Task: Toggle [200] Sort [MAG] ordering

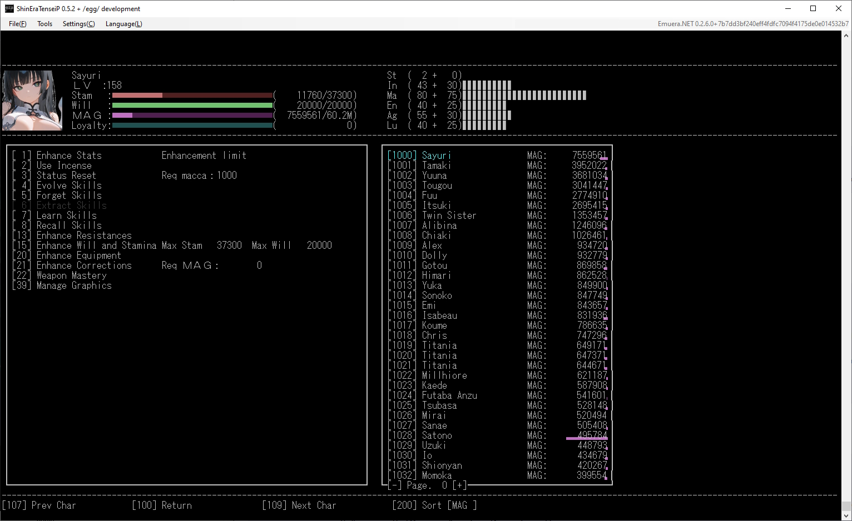Action: pos(434,505)
